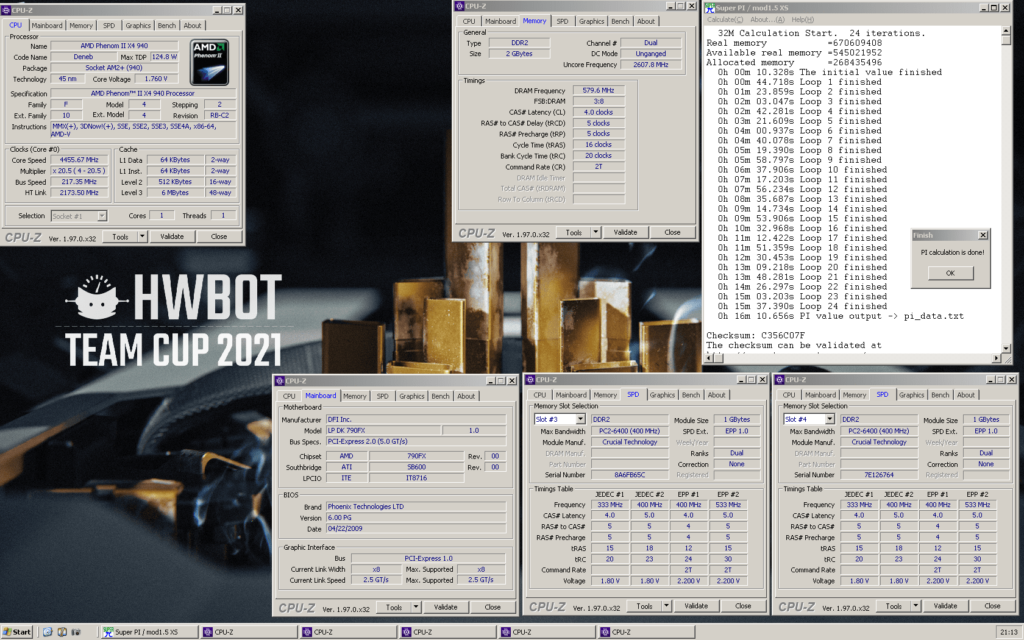The height and width of the screenshot is (640, 1024).
Task: Expand the Slot #4 memory slot dropdown
Action: pos(830,419)
